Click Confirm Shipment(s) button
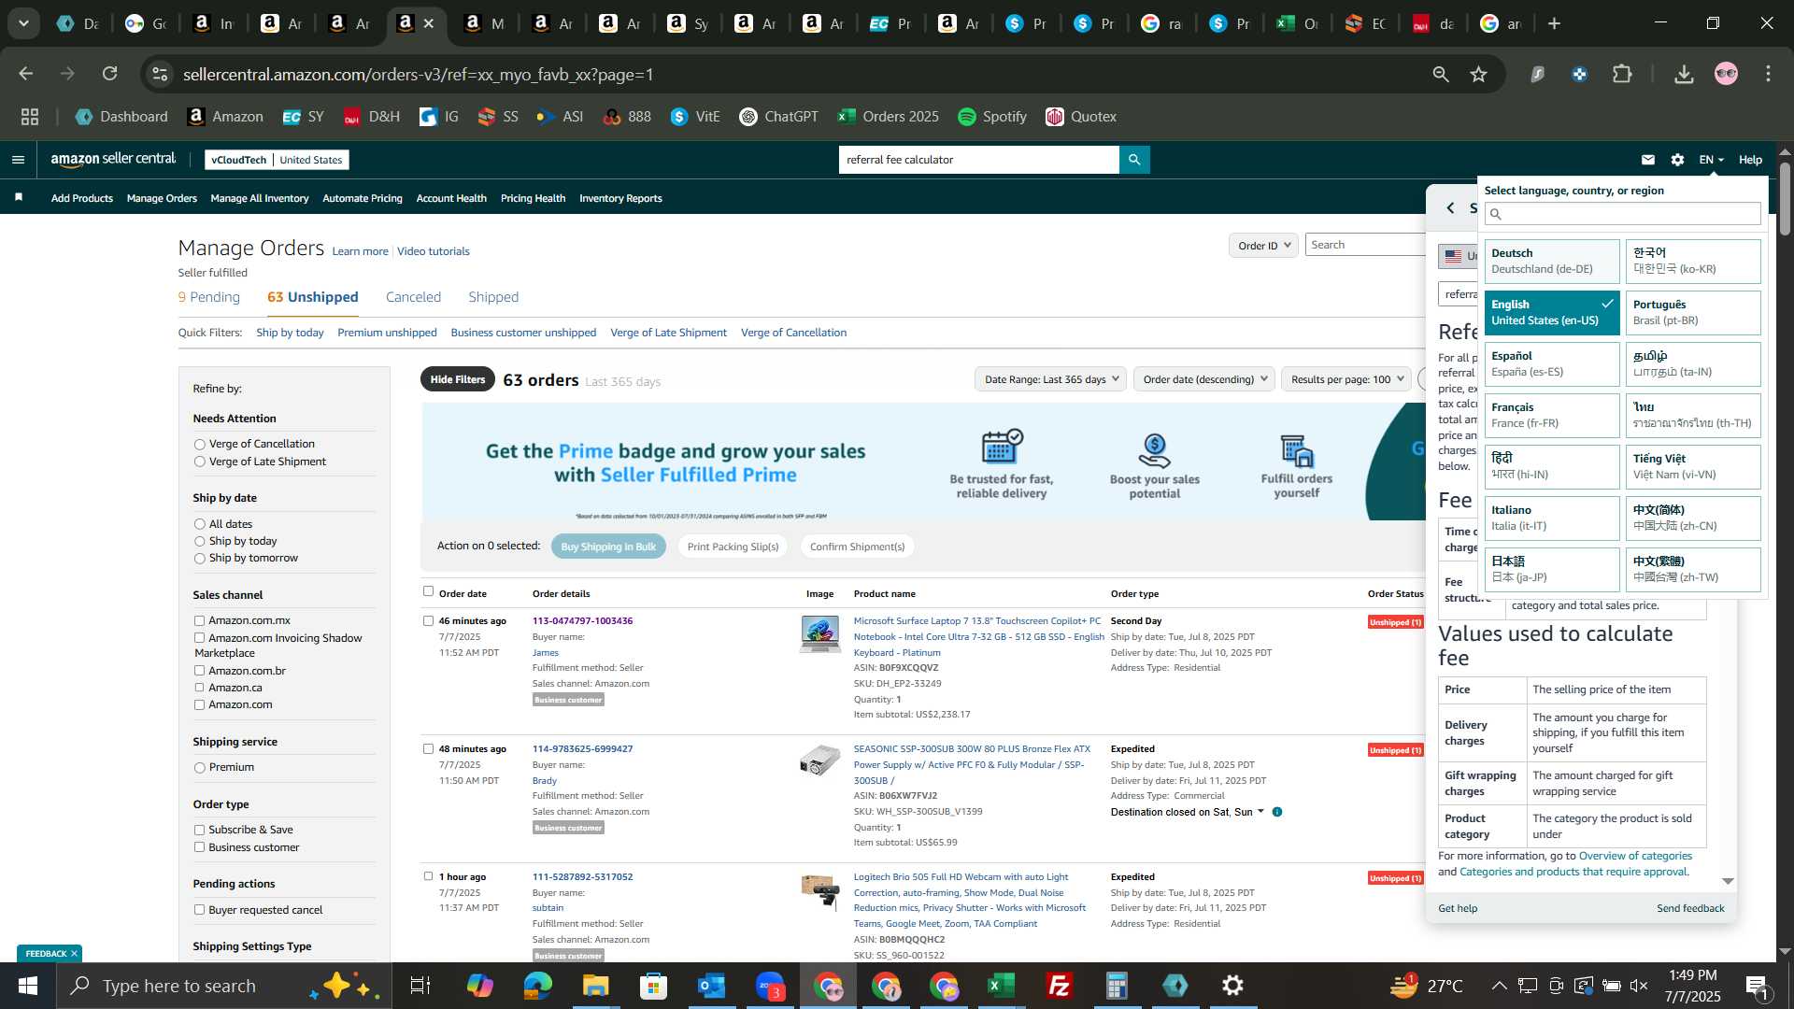 pos(857,547)
